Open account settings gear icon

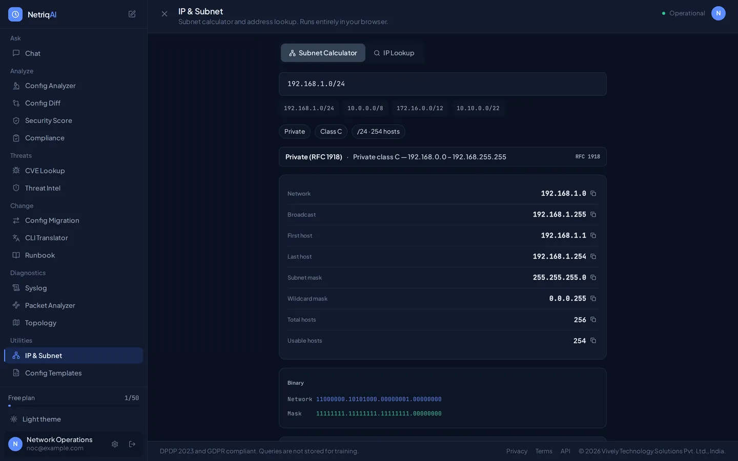click(115, 444)
